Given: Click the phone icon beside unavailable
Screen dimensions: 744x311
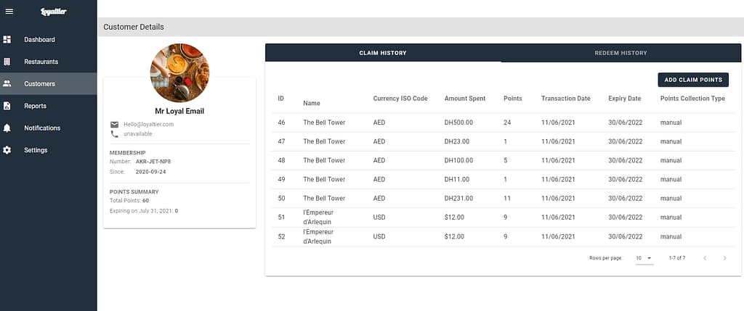Looking at the screenshot, I should tap(114, 134).
